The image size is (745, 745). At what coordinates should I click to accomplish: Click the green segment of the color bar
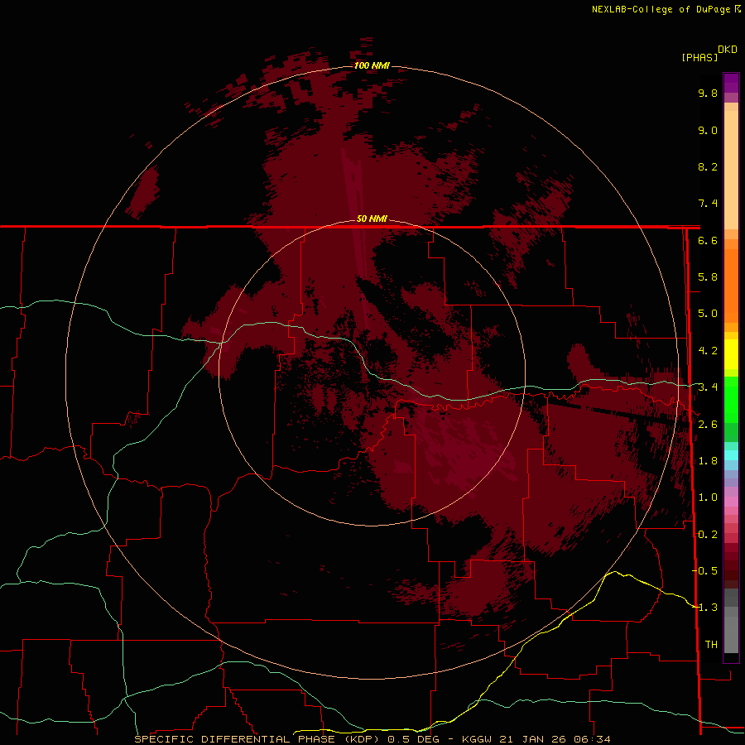(x=731, y=399)
